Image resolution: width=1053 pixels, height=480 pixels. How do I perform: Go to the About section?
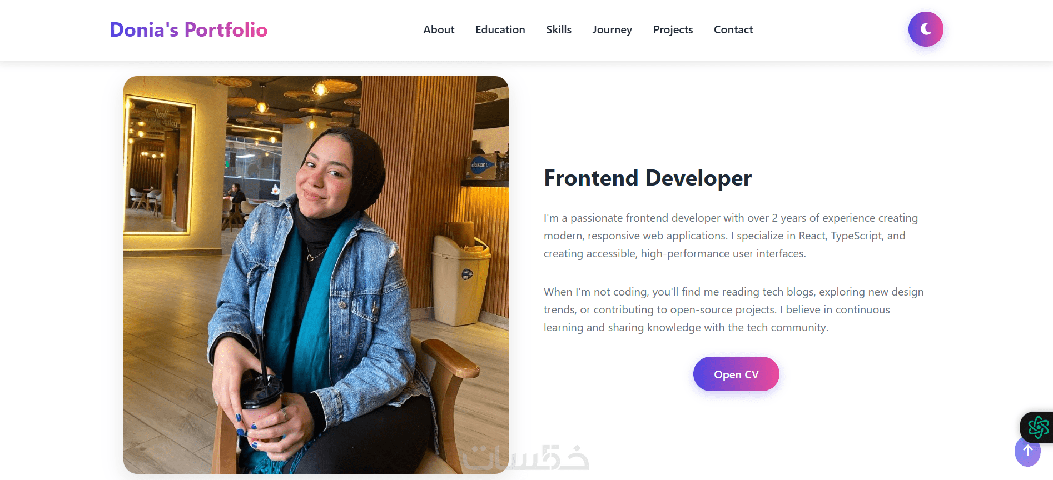point(439,29)
